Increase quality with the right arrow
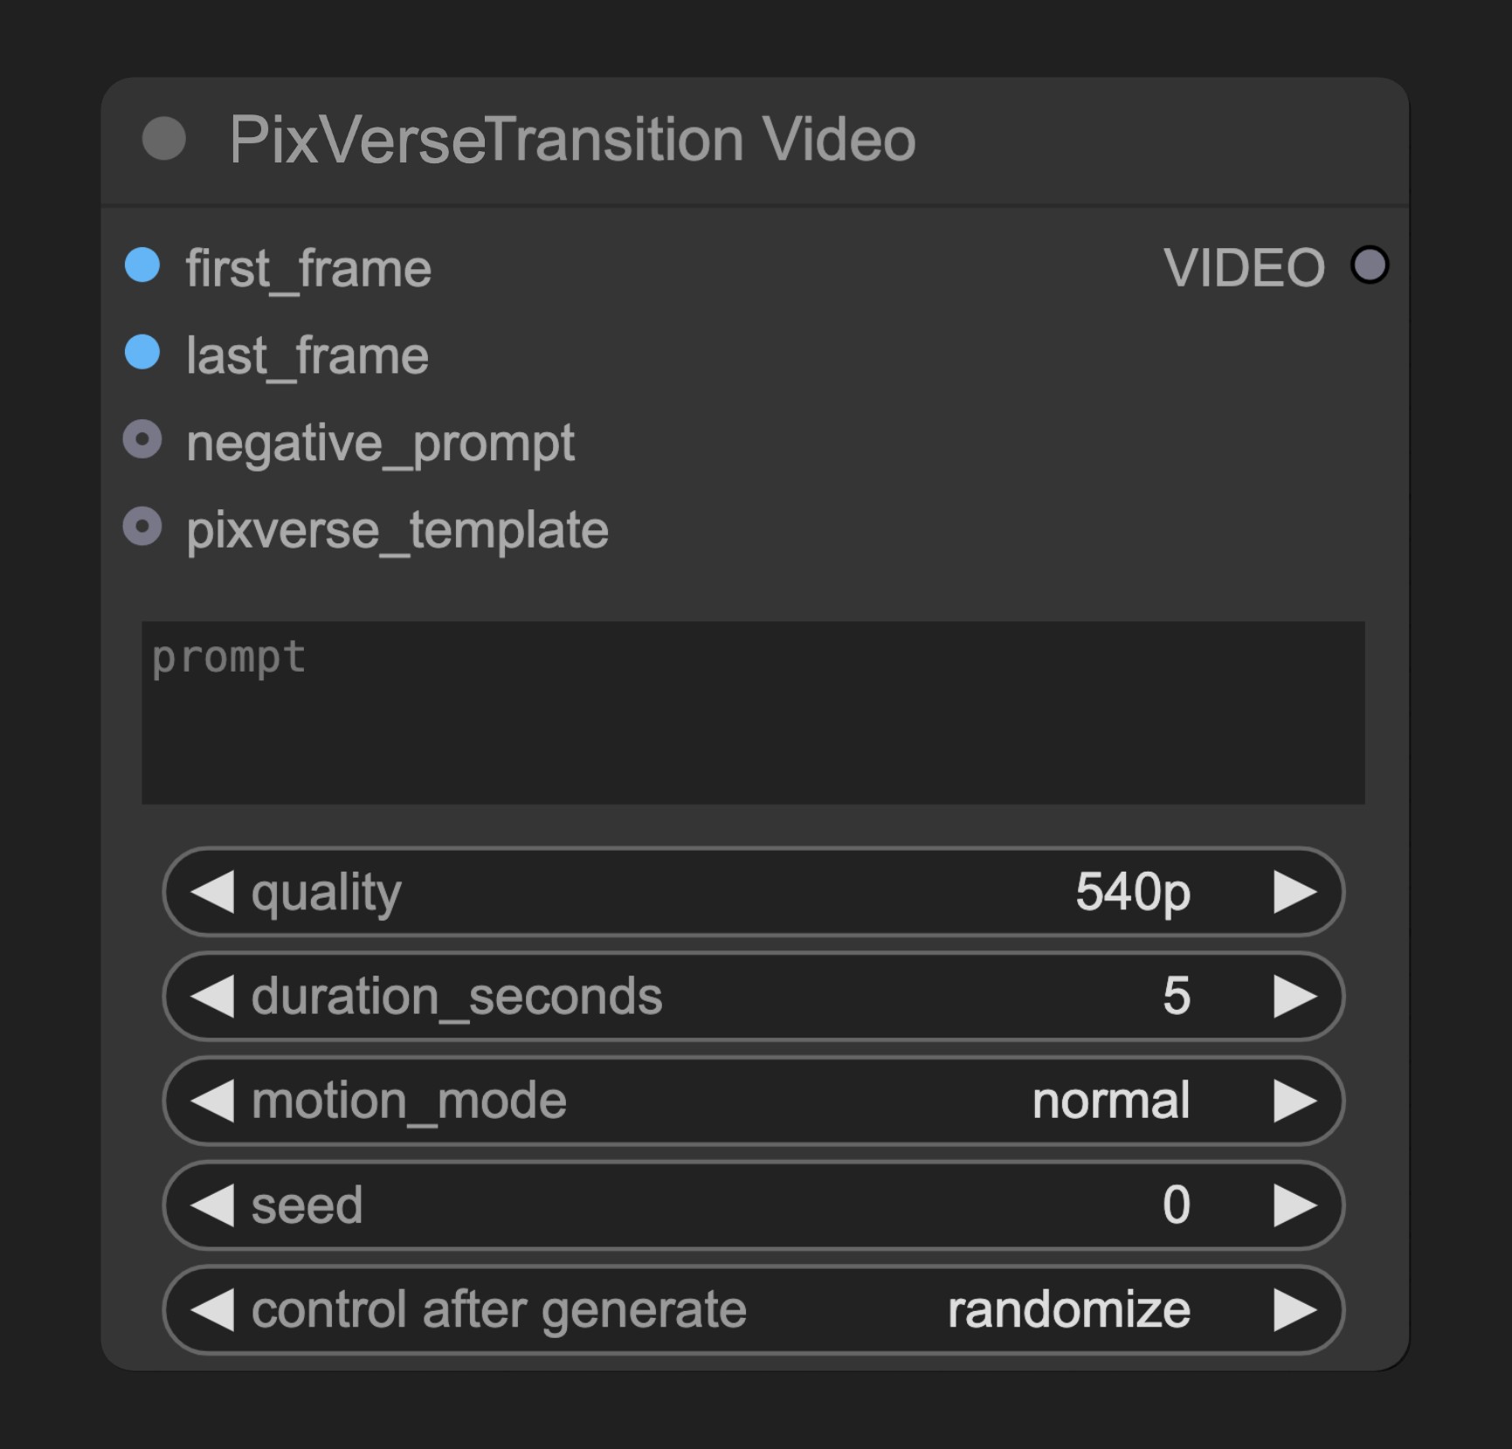Image resolution: width=1512 pixels, height=1449 pixels. (1295, 892)
